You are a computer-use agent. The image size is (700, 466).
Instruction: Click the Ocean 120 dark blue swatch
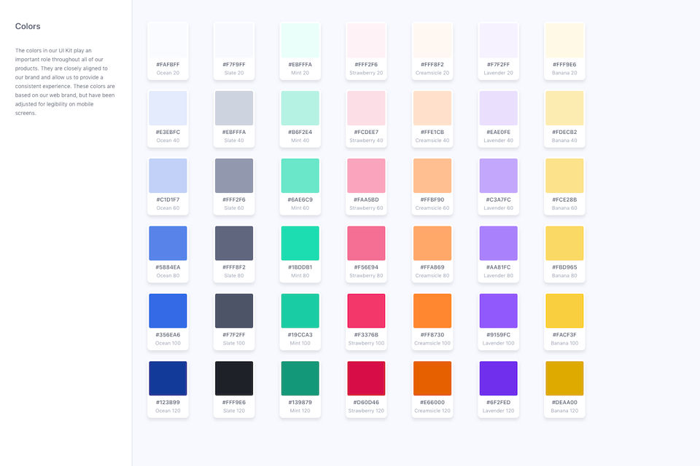pos(168,379)
